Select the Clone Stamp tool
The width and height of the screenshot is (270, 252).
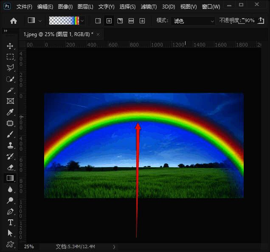click(x=10, y=145)
